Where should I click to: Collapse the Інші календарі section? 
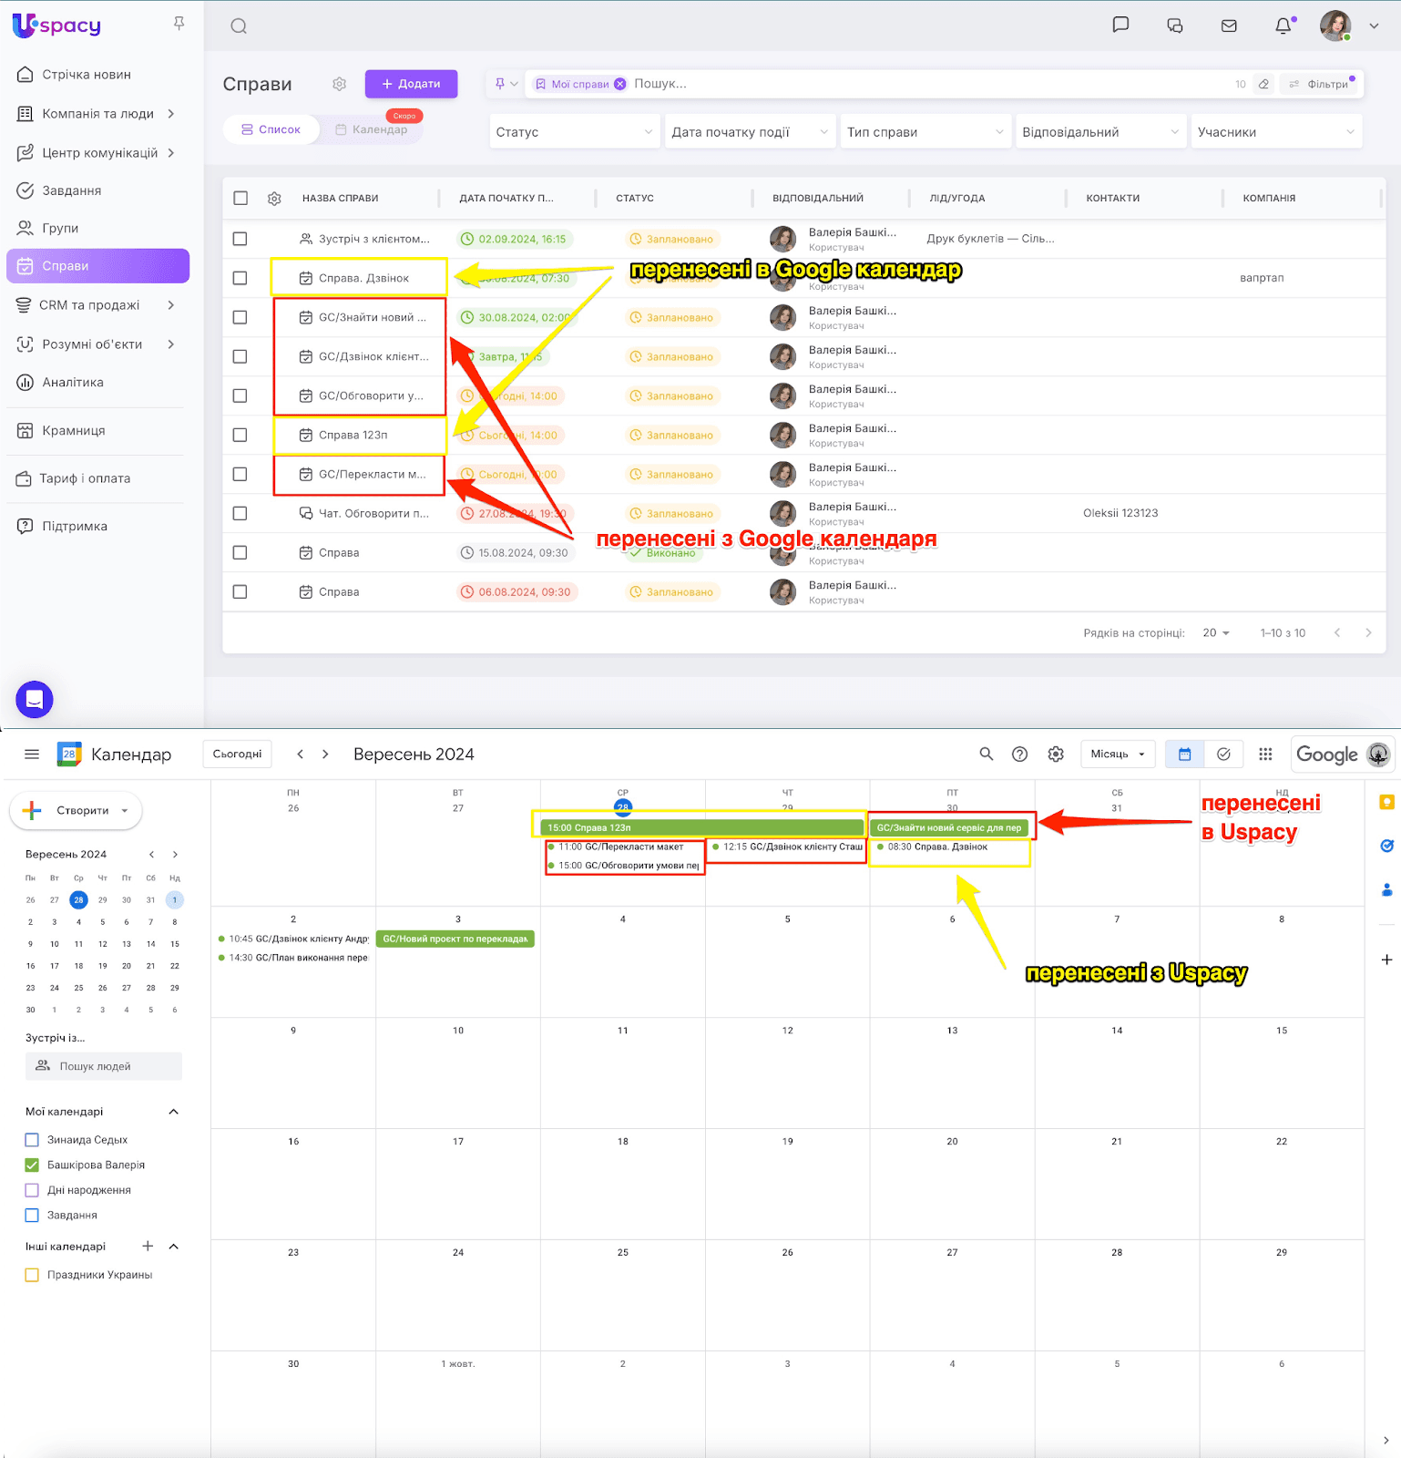pos(174,1247)
